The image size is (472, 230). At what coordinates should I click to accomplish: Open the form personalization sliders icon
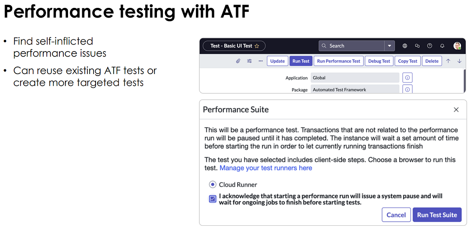[x=249, y=61]
